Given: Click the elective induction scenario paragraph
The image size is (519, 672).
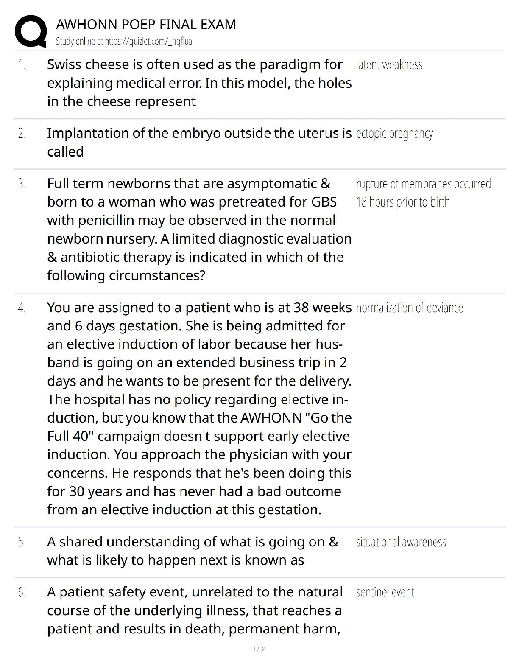Looking at the screenshot, I should coord(199,408).
